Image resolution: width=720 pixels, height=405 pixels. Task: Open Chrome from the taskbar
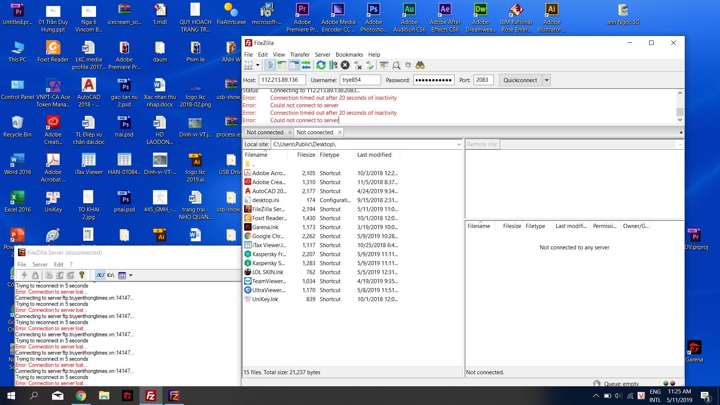(x=81, y=396)
